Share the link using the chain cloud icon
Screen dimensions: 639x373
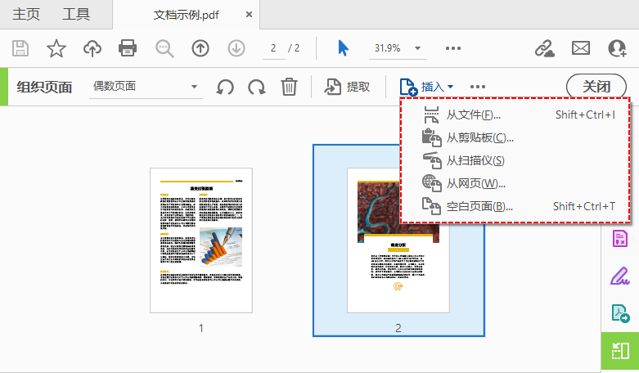click(544, 48)
